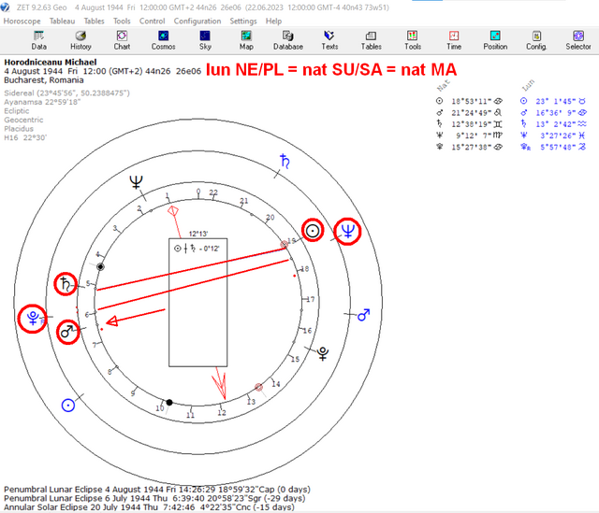Open the Config. toolbar icon

pyautogui.click(x=536, y=40)
